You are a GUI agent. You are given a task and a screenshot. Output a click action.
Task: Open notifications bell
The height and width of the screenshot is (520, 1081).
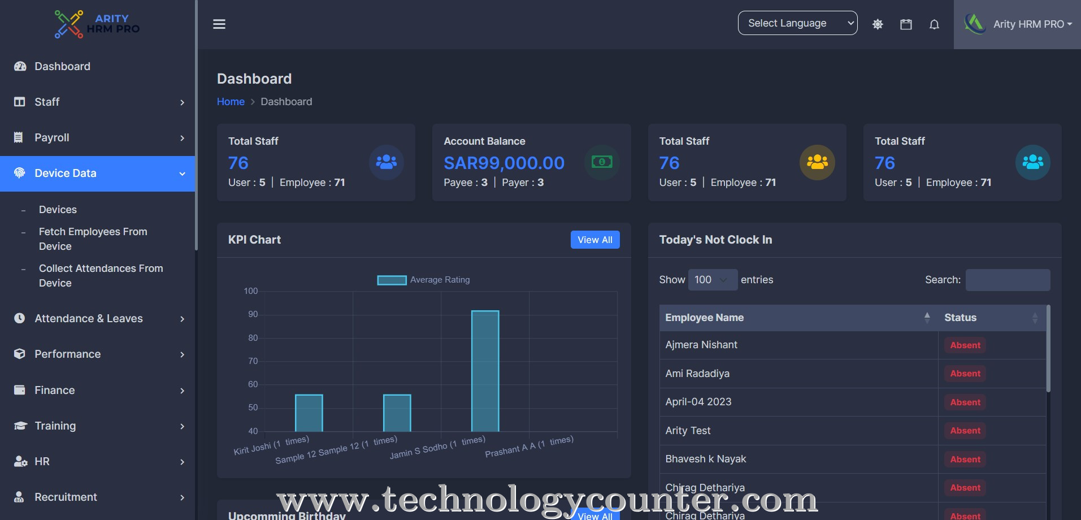click(x=934, y=24)
